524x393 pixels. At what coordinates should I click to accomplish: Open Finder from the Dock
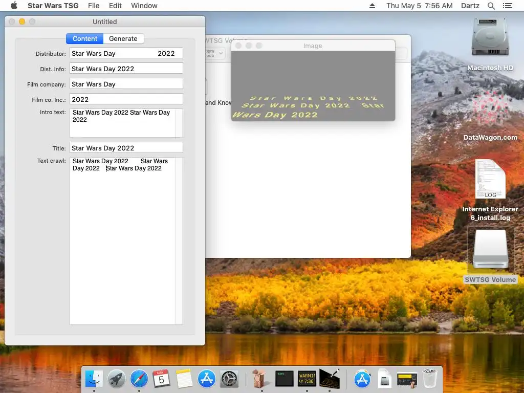coord(94,379)
